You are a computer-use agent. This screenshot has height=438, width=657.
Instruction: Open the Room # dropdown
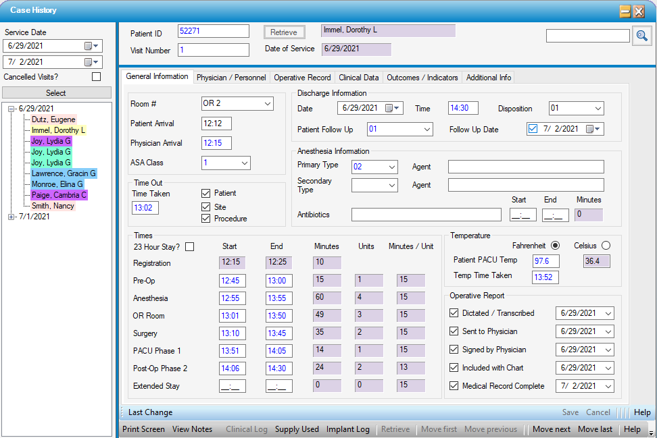(x=268, y=103)
